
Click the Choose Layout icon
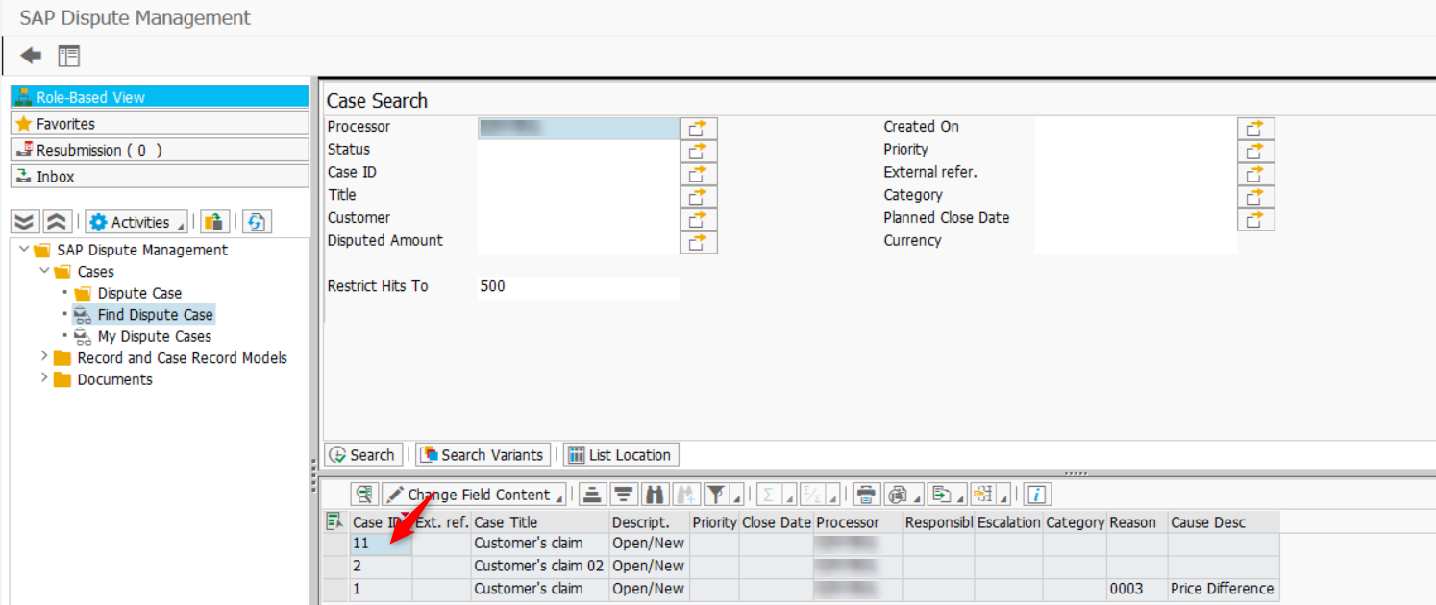coord(981,495)
